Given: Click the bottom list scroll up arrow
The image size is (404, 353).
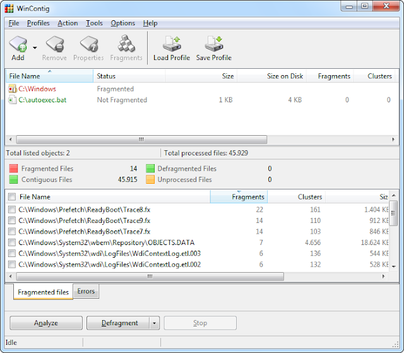Looking at the screenshot, I should (394, 196).
